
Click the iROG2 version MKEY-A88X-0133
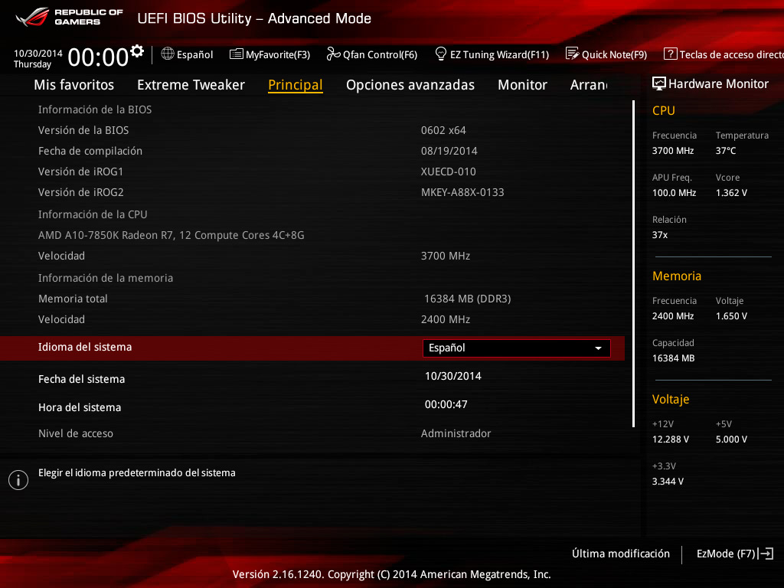462,192
